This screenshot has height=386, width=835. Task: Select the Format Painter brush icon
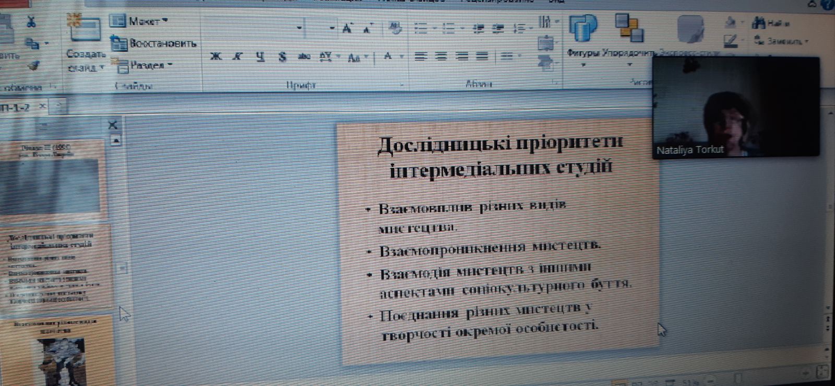pos(33,65)
